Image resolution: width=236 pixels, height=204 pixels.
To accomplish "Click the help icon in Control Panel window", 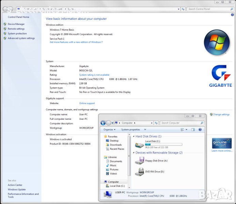I will [232, 14].
